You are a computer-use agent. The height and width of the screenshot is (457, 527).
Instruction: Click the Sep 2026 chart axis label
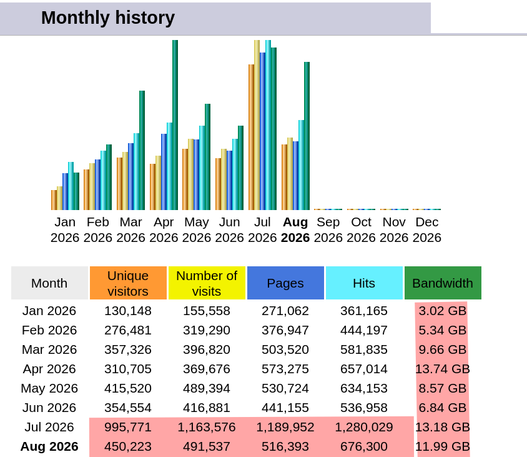(x=328, y=230)
